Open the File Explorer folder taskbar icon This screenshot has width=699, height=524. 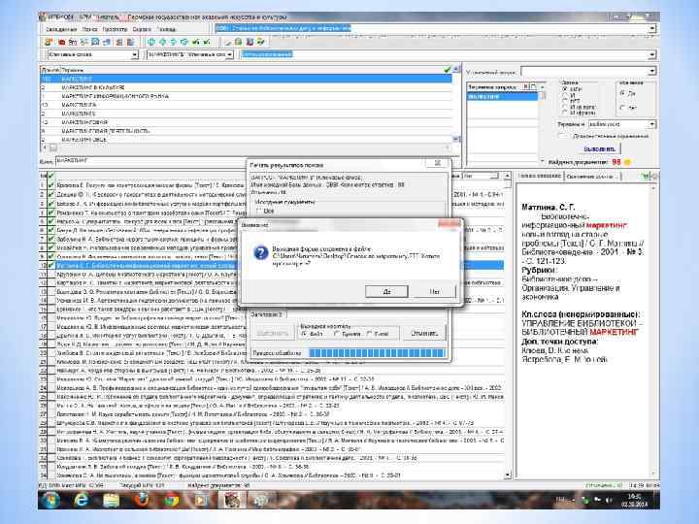[x=111, y=500]
